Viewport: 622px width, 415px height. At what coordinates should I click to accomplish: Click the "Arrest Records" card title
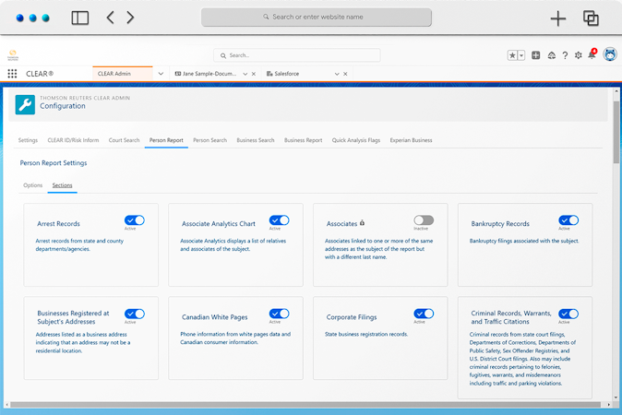[58, 224]
